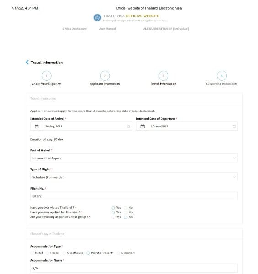Select No for travelling as tour group
The width and height of the screenshot is (258, 274).
[126, 217]
